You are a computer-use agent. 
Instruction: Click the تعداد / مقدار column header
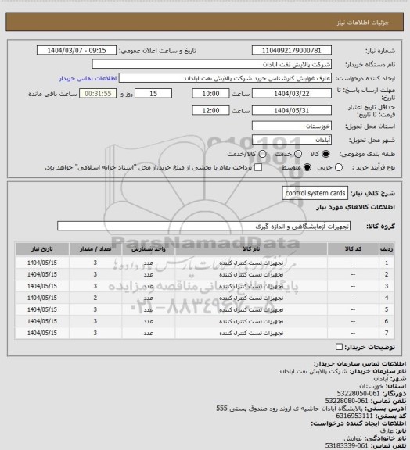95,248
